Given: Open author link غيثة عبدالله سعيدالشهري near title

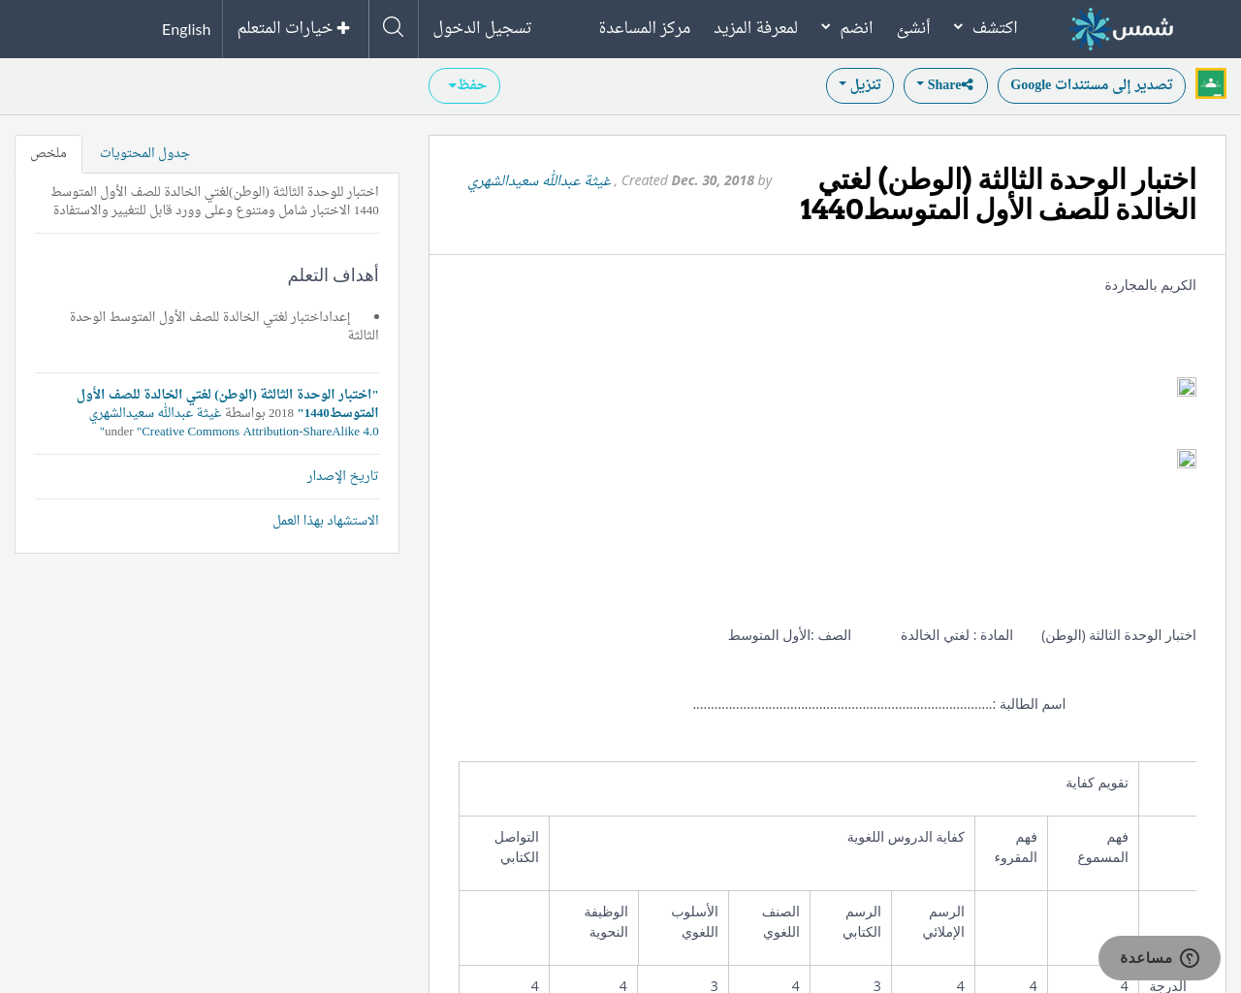Looking at the screenshot, I should click(x=539, y=180).
